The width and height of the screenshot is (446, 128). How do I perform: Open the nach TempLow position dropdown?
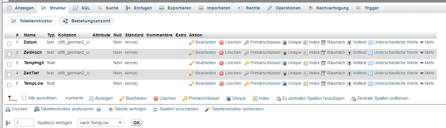(x=100, y=123)
